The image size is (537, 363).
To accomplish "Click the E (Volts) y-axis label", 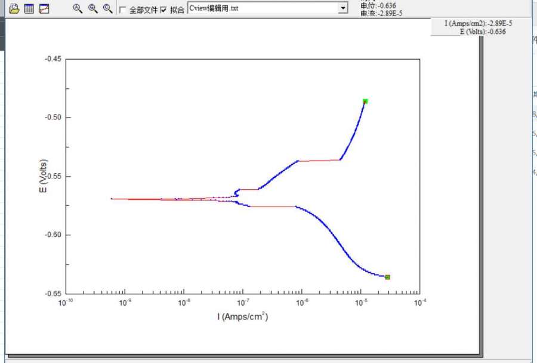I will [43, 176].
